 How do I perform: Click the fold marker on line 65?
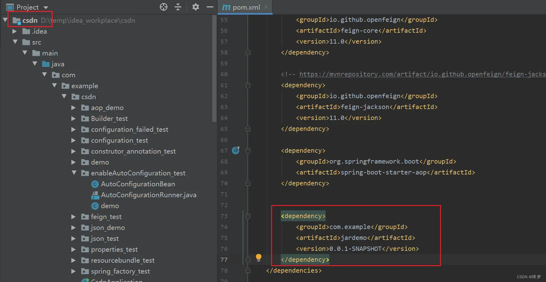coord(248,129)
